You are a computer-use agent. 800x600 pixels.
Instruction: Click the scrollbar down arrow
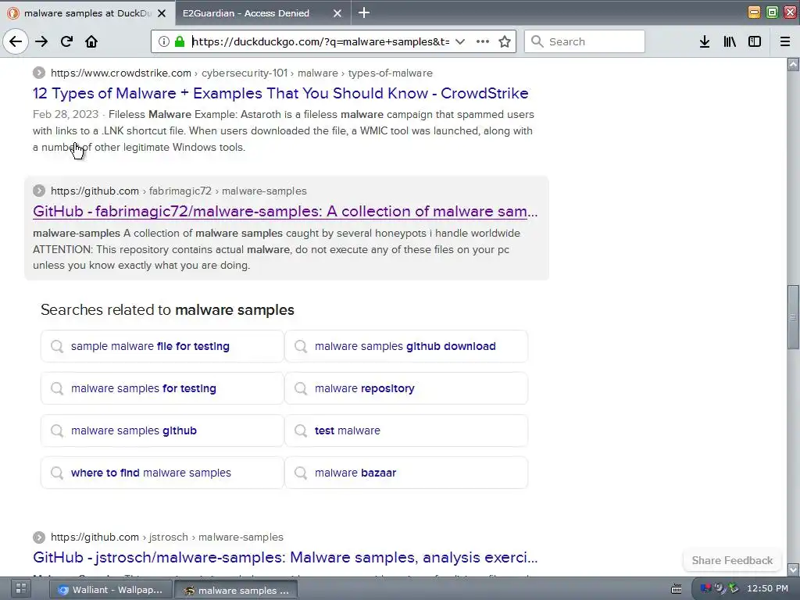pos(793,569)
